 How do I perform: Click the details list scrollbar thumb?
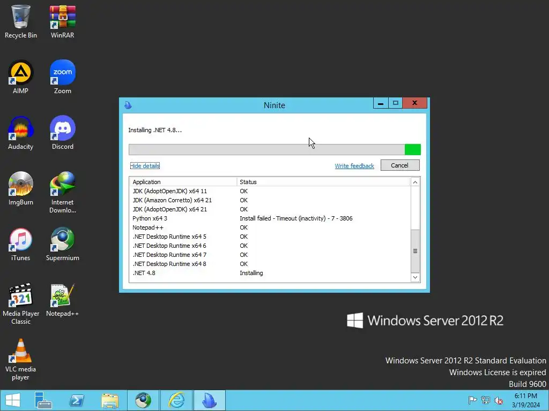pyautogui.click(x=415, y=251)
